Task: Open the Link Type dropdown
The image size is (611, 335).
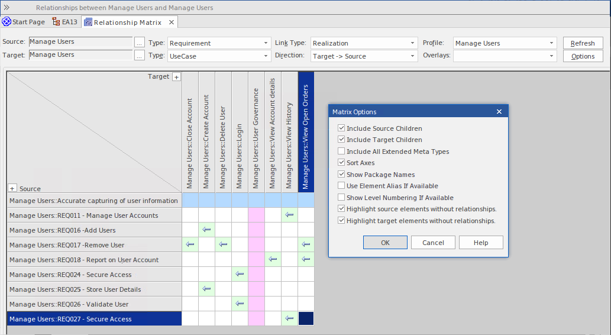Action: pos(413,43)
